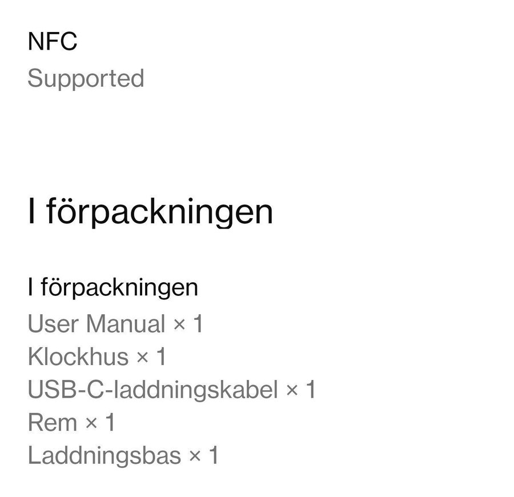This screenshot has width=514, height=497.
Task: Select the 'Klockhus' item name
Action: pyautogui.click(x=78, y=357)
